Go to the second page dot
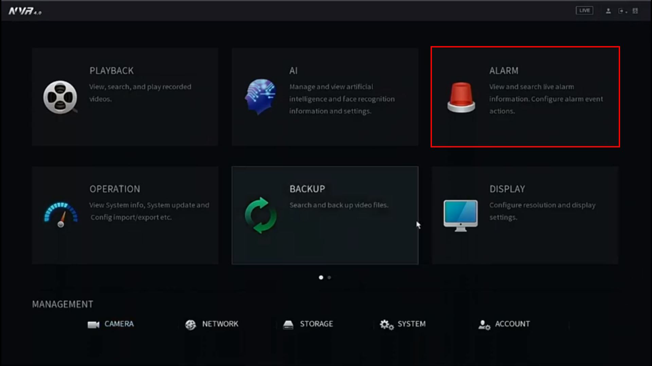 click(x=329, y=278)
